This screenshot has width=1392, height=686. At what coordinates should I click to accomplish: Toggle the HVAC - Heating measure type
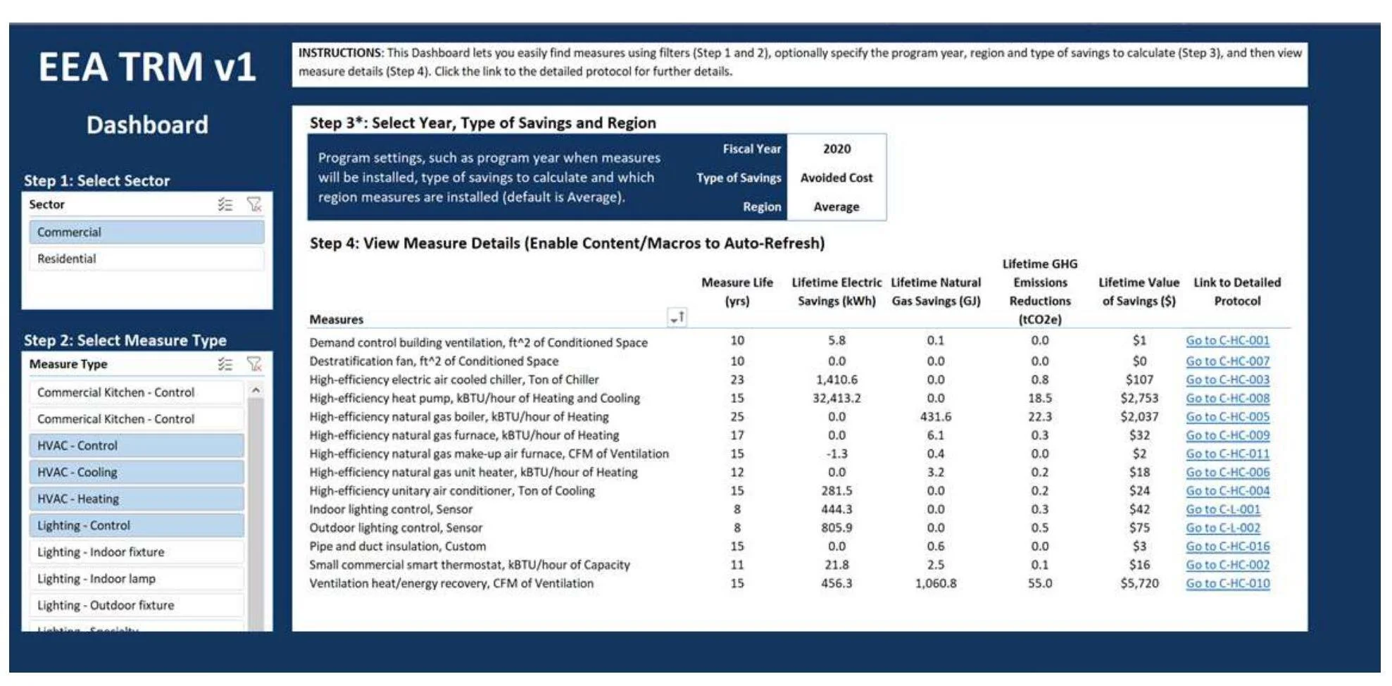137,499
